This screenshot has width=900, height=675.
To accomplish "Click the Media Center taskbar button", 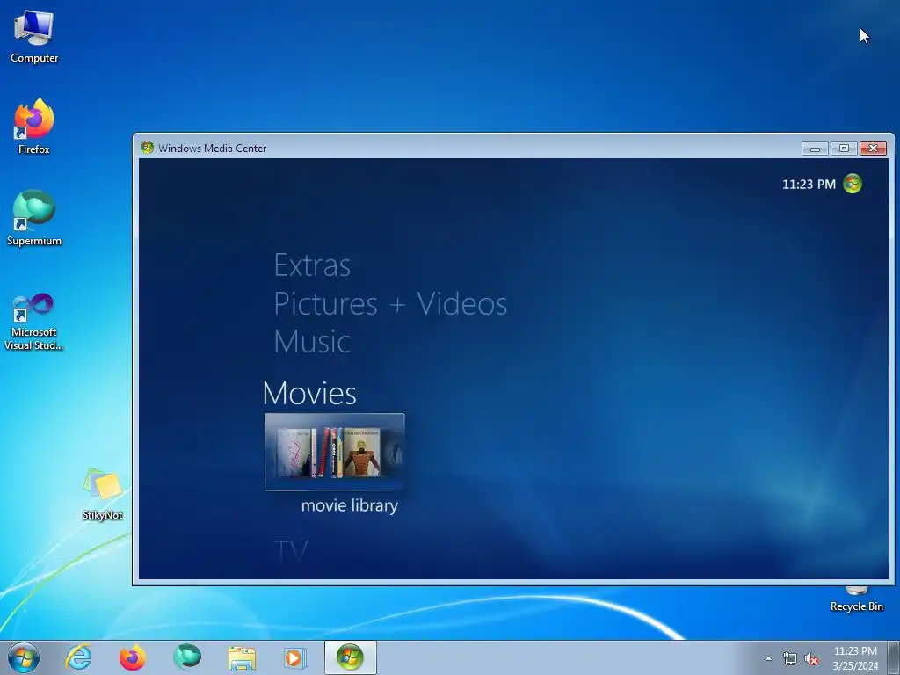I will (x=350, y=657).
